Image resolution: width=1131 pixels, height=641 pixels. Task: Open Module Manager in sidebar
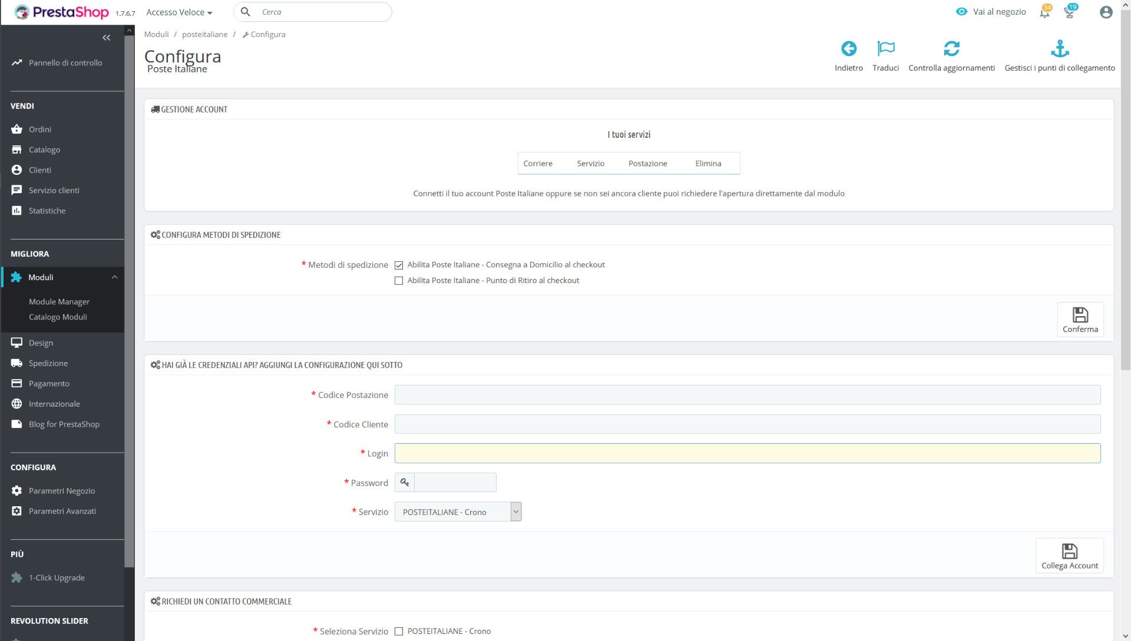59,302
